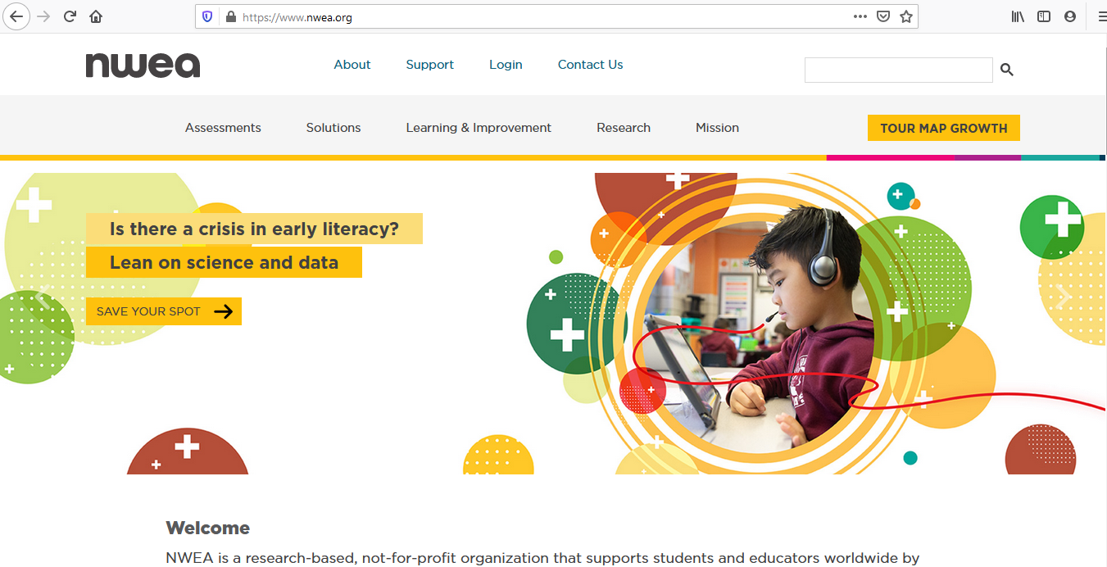Click inside the NWEA search field
The height and width of the screenshot is (567, 1107).
(898, 70)
